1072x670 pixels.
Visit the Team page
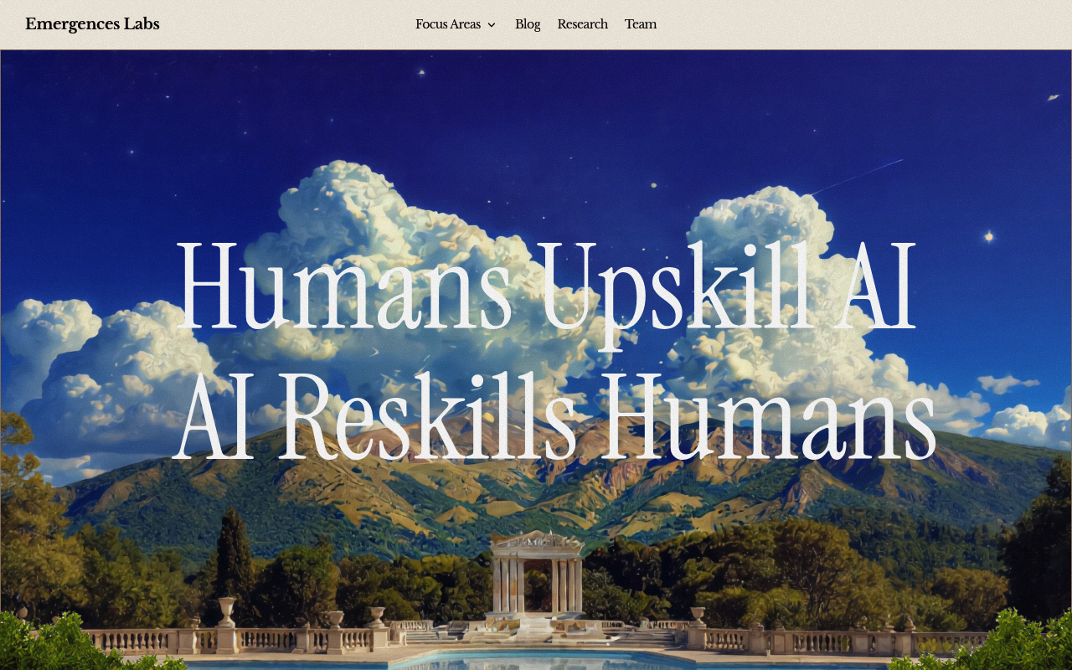641,24
